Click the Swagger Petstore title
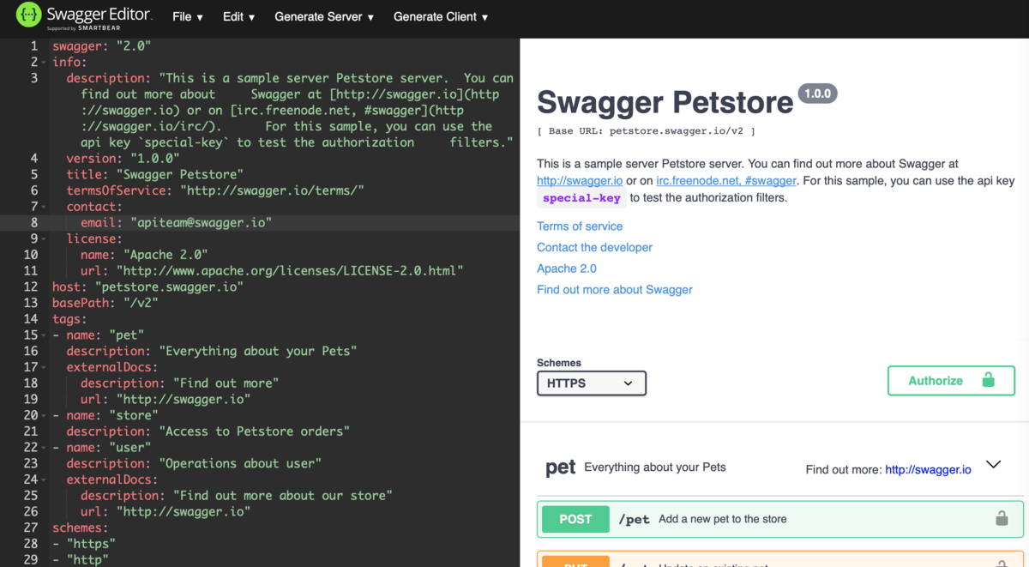This screenshot has height=567, width=1029. 665,102
